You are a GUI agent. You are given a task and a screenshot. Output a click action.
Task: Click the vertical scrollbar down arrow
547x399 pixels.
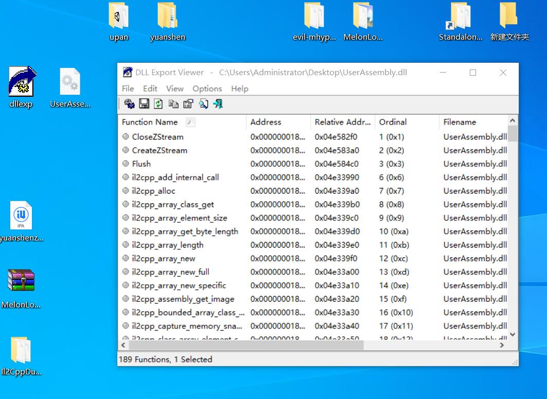[x=512, y=334]
